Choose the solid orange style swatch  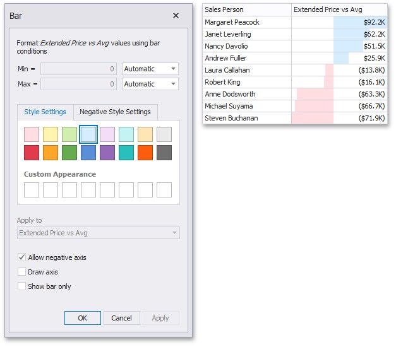click(x=51, y=153)
